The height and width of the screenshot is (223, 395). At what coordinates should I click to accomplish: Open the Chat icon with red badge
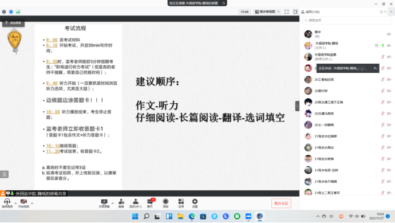[x=151, y=204]
